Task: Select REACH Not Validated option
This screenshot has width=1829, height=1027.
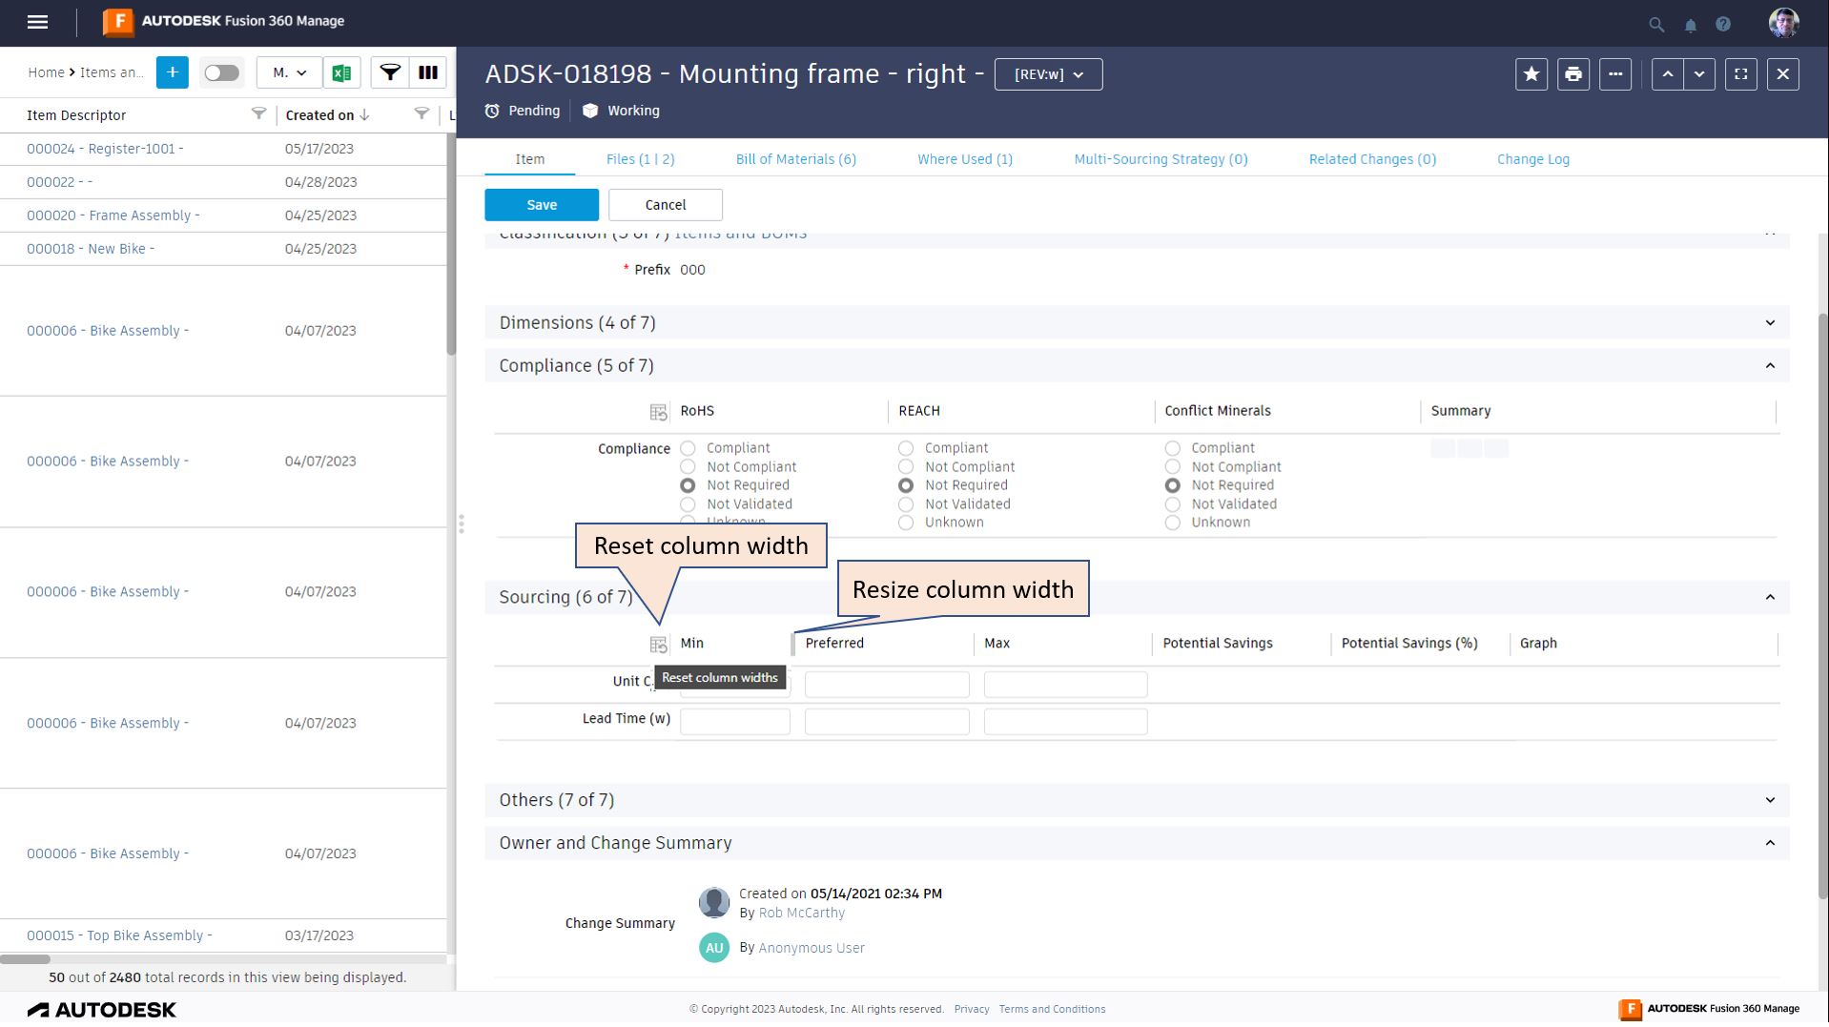Action: click(906, 504)
